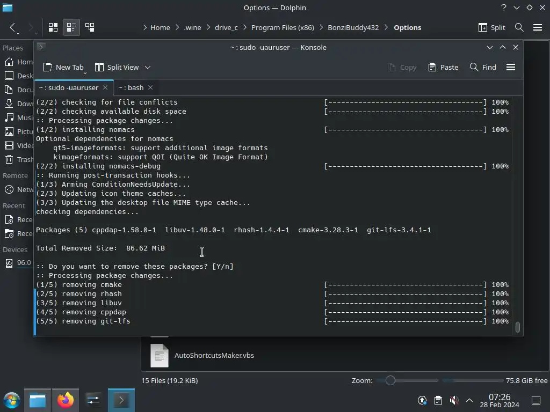
Task: Open Dolphin help question mark button
Action: [x=504, y=8]
